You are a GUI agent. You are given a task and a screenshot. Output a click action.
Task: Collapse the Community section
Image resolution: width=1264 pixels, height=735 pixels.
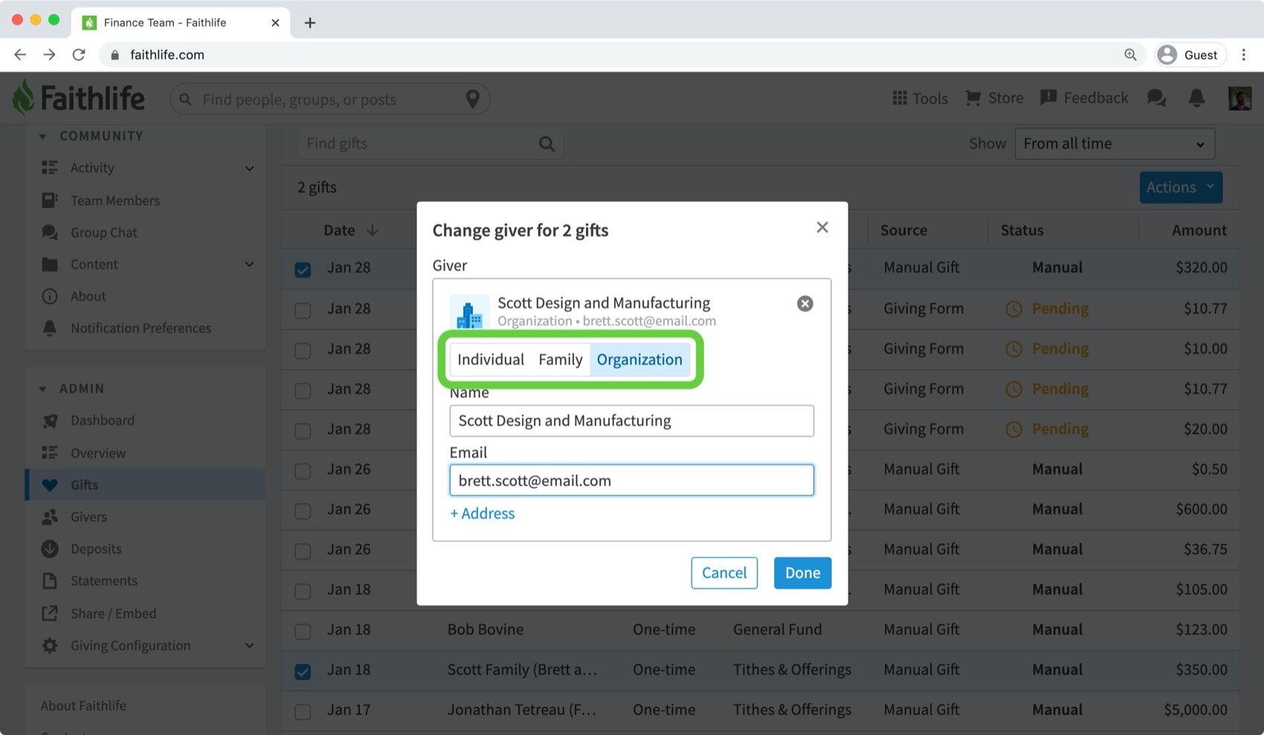coord(42,136)
